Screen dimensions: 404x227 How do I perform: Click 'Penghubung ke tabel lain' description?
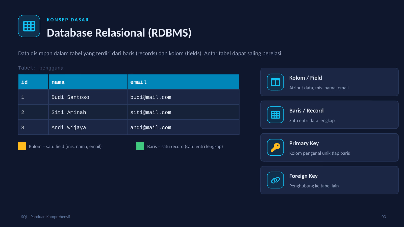314,186
